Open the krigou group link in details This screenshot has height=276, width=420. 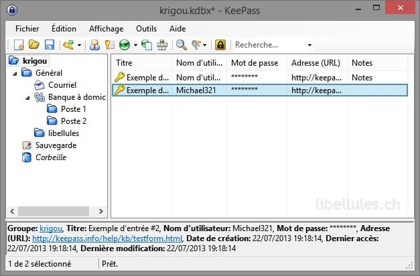click(51, 228)
